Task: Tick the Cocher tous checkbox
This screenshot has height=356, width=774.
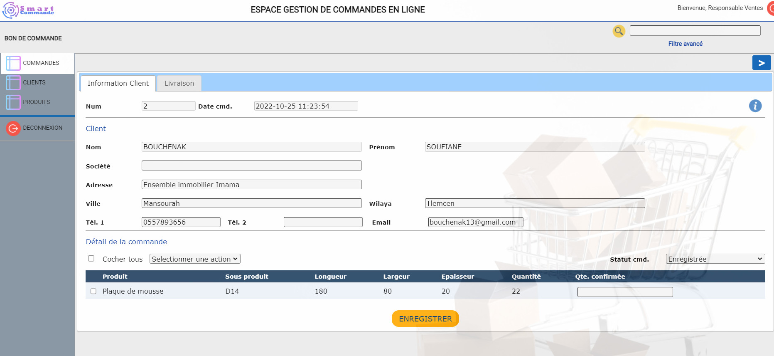Action: [x=91, y=259]
